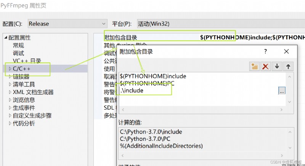Expand the 自定义生成步骤 node arrow
Viewport: 305px width, 166px height.
pos(10,115)
